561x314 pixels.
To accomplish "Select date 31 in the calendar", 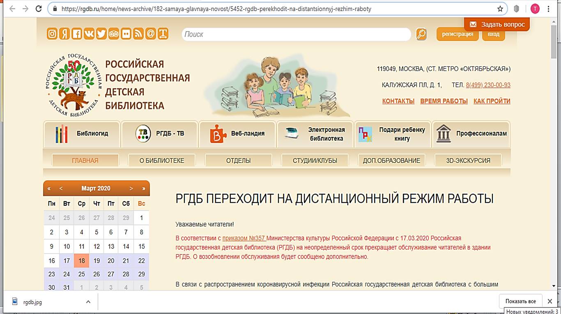I will 67,287.
